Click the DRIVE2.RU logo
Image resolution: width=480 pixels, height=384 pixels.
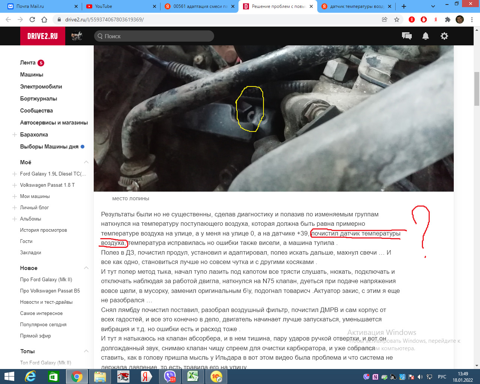(x=42, y=36)
